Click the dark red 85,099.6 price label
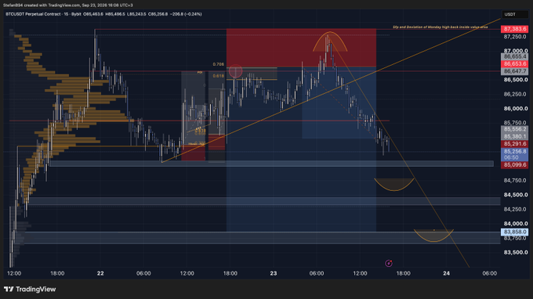The width and height of the screenshot is (533, 299). tap(515, 165)
